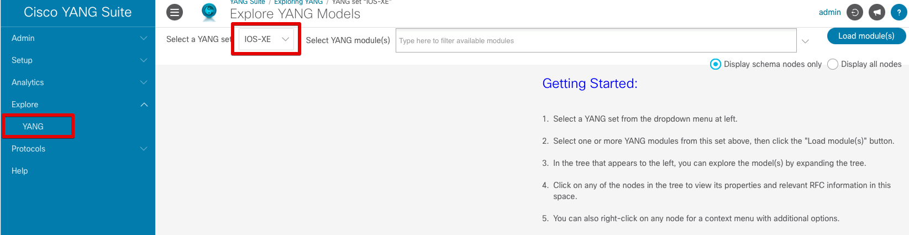909x235 pixels.
Task: Expand the Protocols sidebar section
Action: point(77,149)
